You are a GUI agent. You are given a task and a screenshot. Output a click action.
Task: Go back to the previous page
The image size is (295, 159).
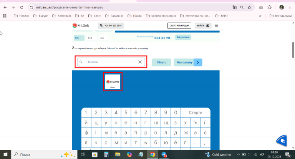5,7
